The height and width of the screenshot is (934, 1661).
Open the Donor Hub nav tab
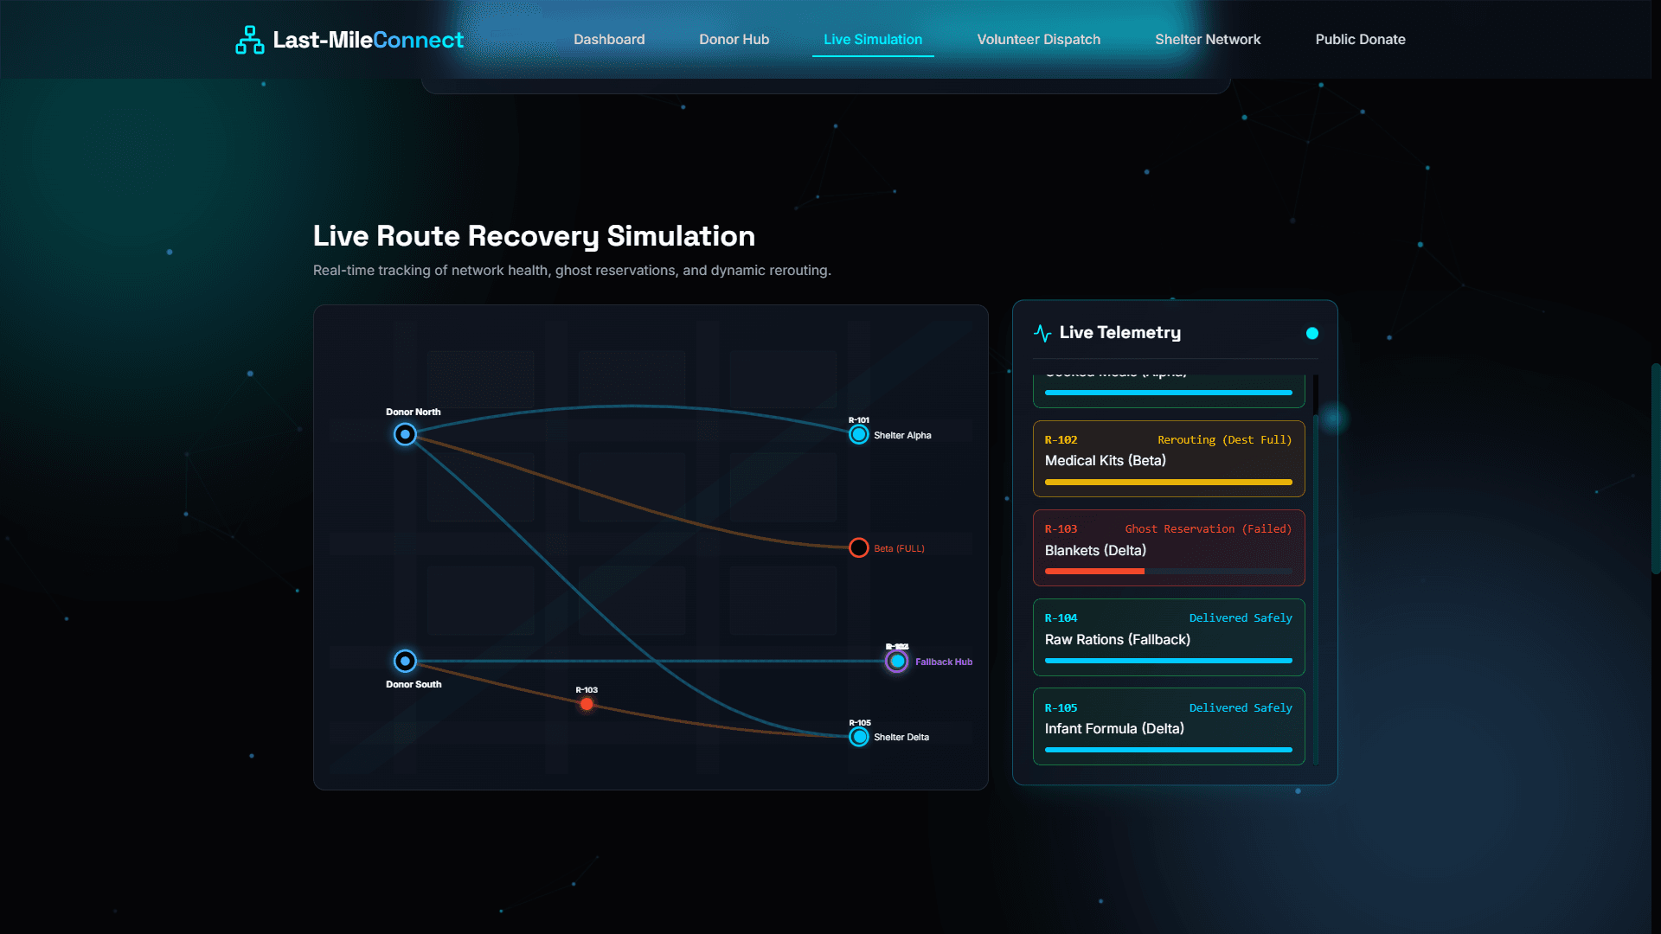point(734,40)
